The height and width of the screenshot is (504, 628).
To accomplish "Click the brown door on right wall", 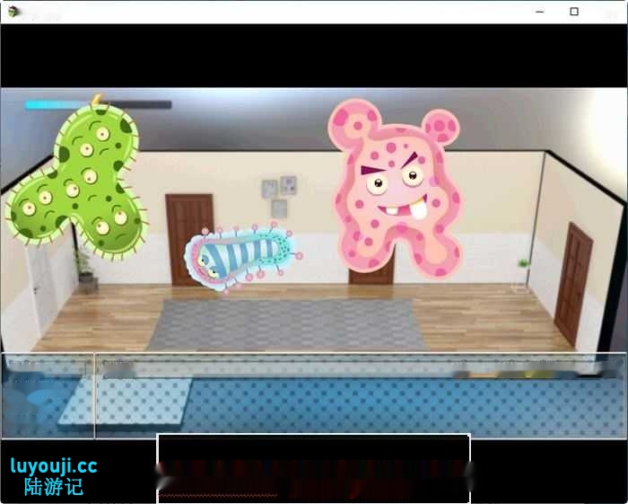I will tap(572, 283).
